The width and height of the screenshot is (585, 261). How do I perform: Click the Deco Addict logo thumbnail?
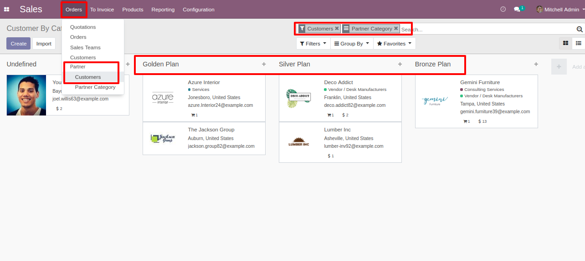pos(299,98)
